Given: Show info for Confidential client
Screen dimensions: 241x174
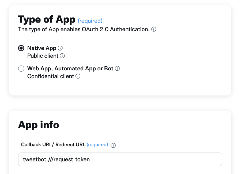Looking at the screenshot, I should click(78, 76).
